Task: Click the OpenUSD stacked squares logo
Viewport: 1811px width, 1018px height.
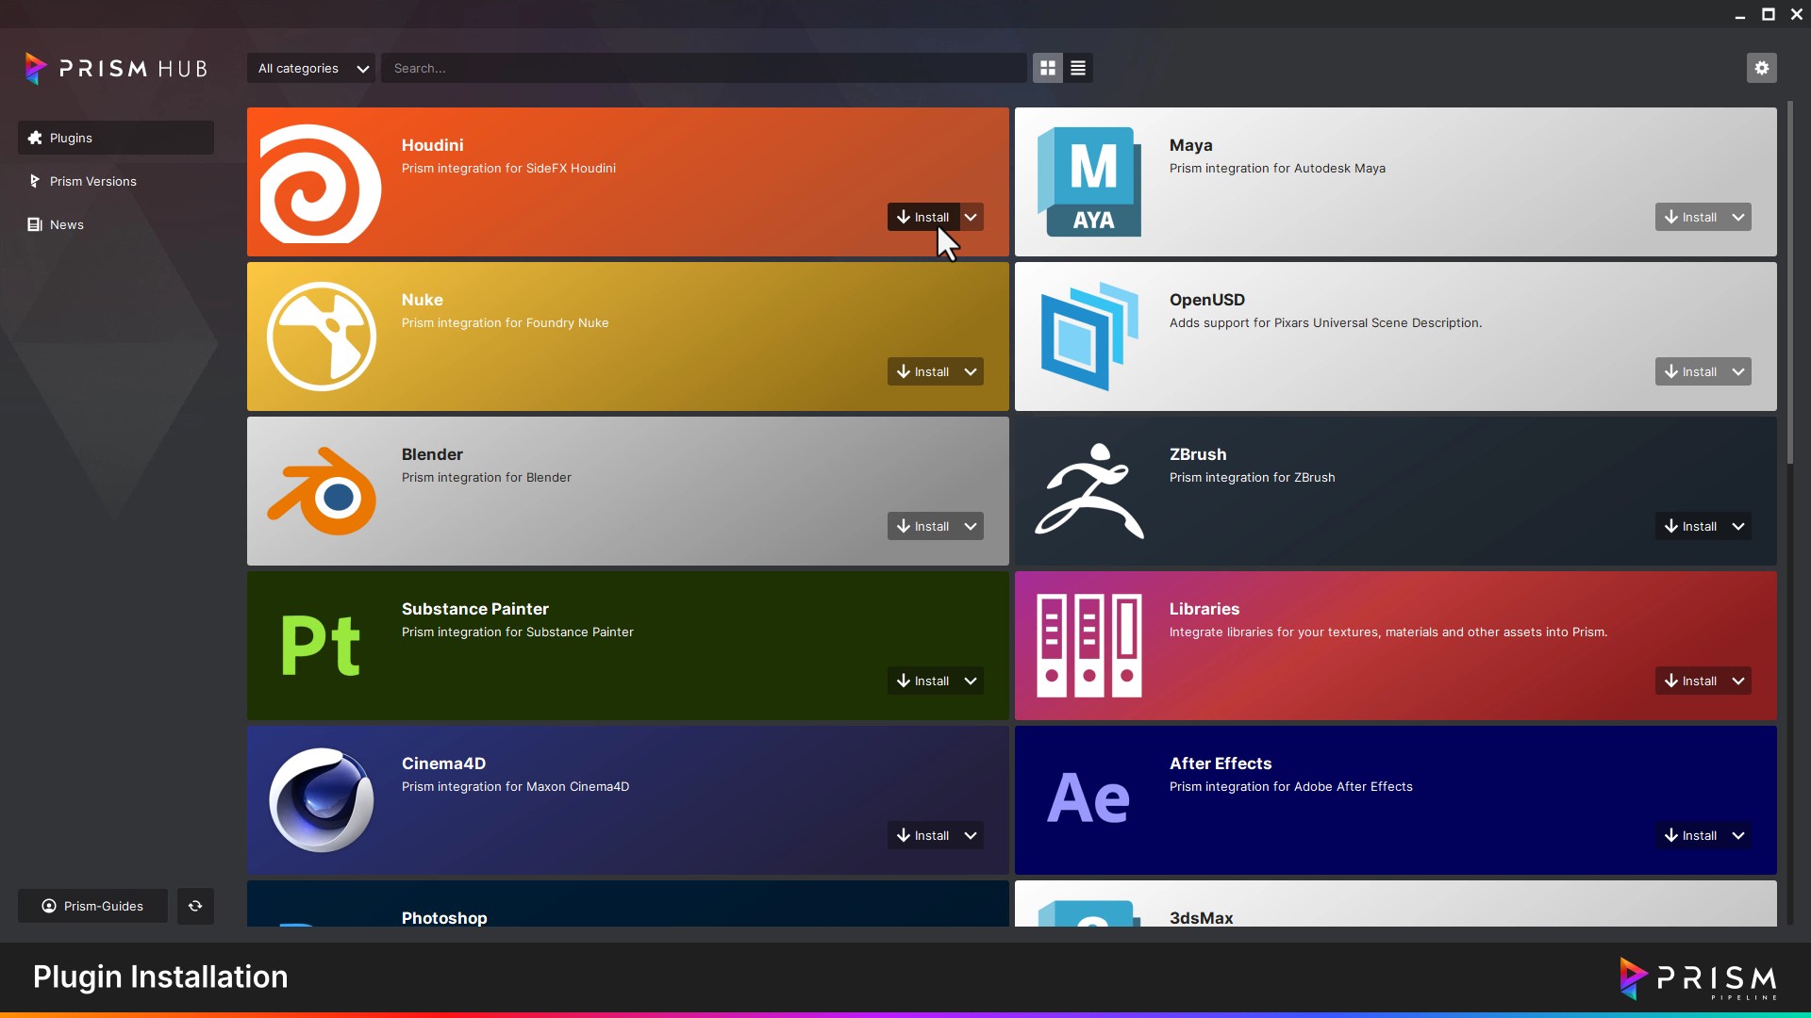Action: tap(1089, 337)
